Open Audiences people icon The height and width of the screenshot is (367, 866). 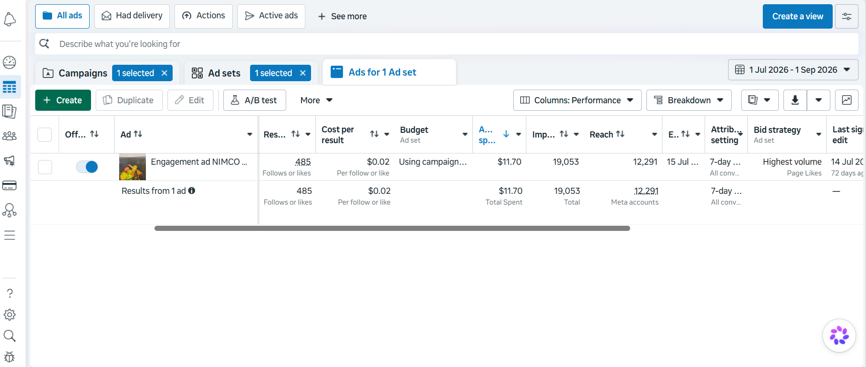9,136
